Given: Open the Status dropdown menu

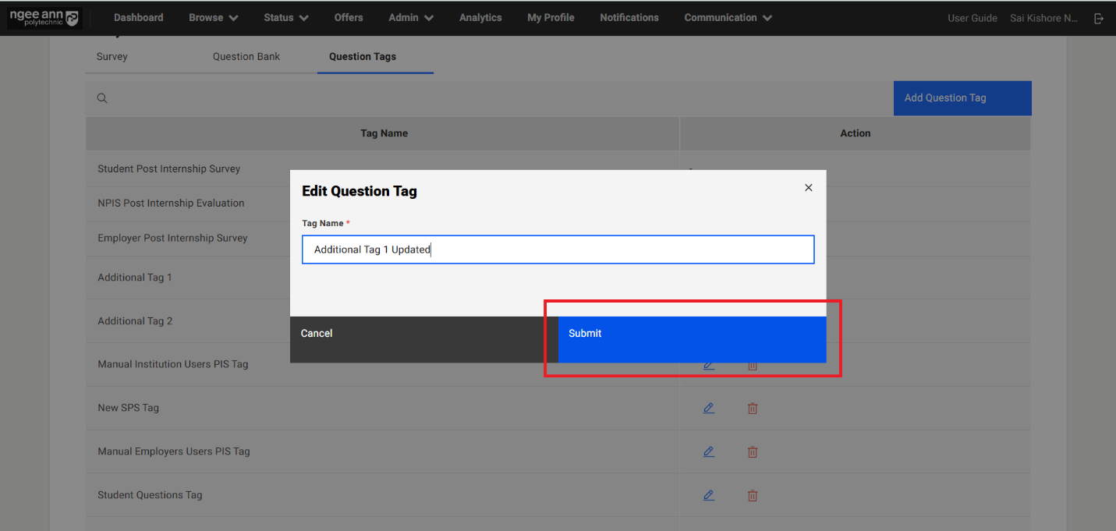Looking at the screenshot, I should (x=285, y=18).
